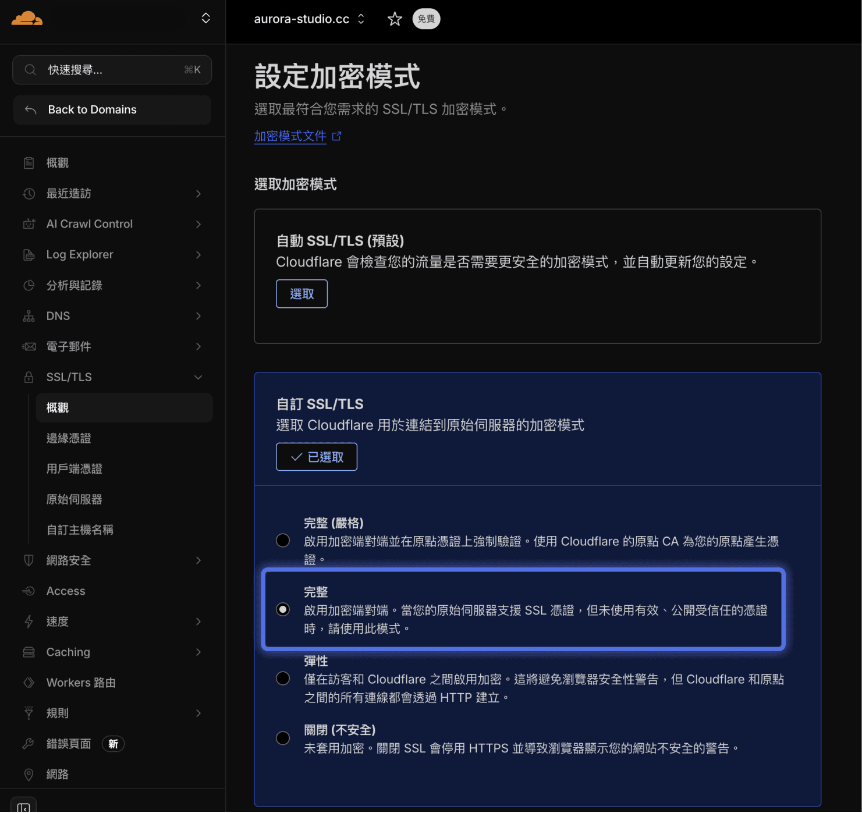
Task: Expand the DNS chevron
Action: (198, 316)
